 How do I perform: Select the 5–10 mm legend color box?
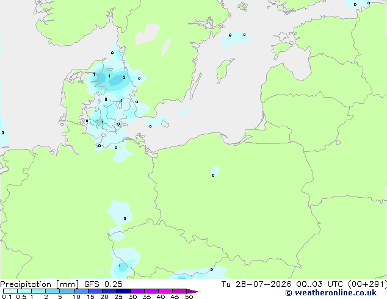point(67,291)
